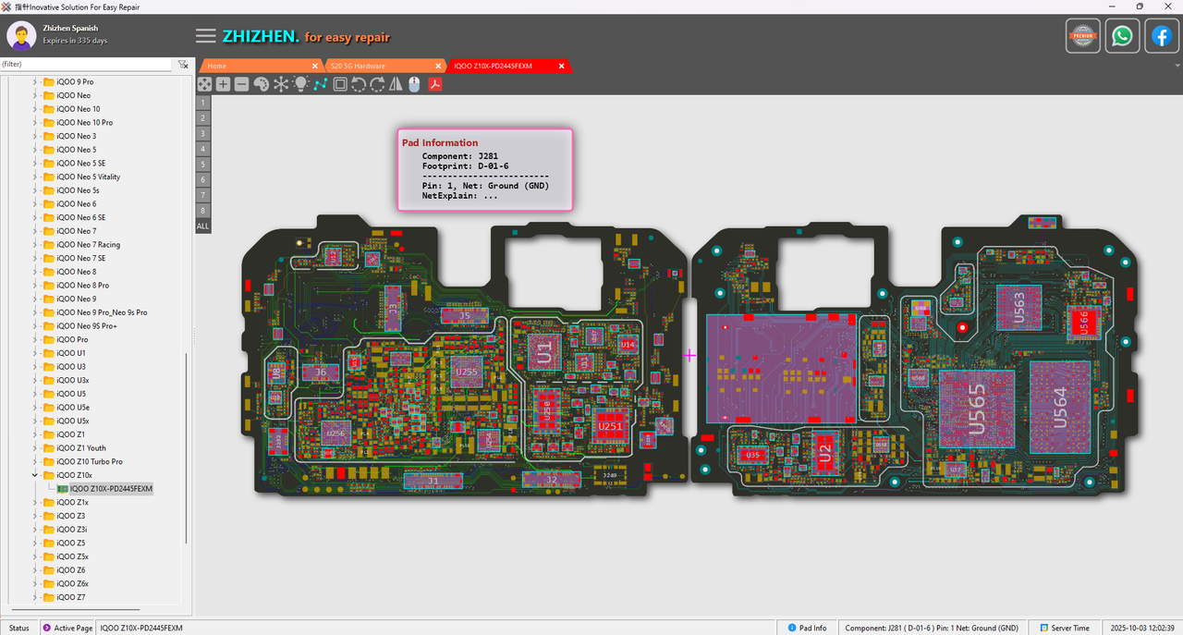
Task: Expand the iQOO Neo 7 Racing folder
Action: 35,244
